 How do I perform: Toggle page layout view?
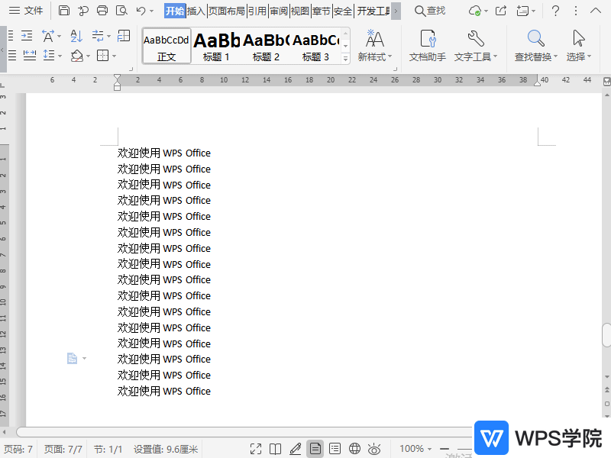pyautogui.click(x=315, y=449)
